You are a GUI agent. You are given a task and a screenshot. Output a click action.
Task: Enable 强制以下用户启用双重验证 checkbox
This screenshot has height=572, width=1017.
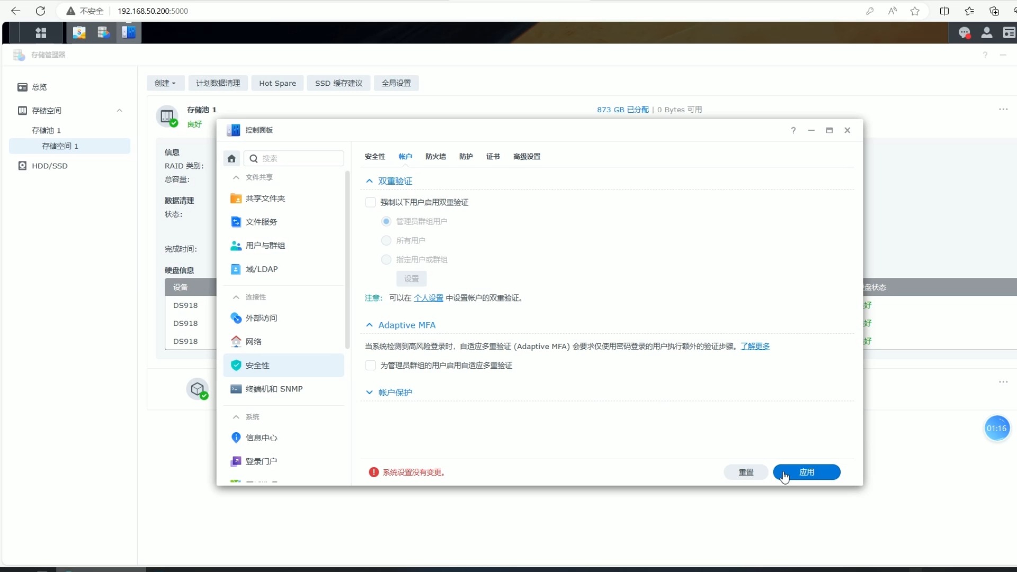[x=370, y=202]
